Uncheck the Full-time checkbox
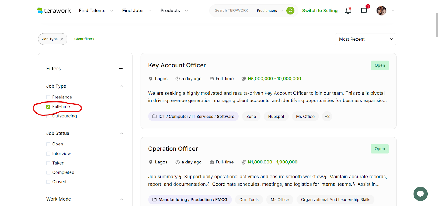 pyautogui.click(x=48, y=107)
